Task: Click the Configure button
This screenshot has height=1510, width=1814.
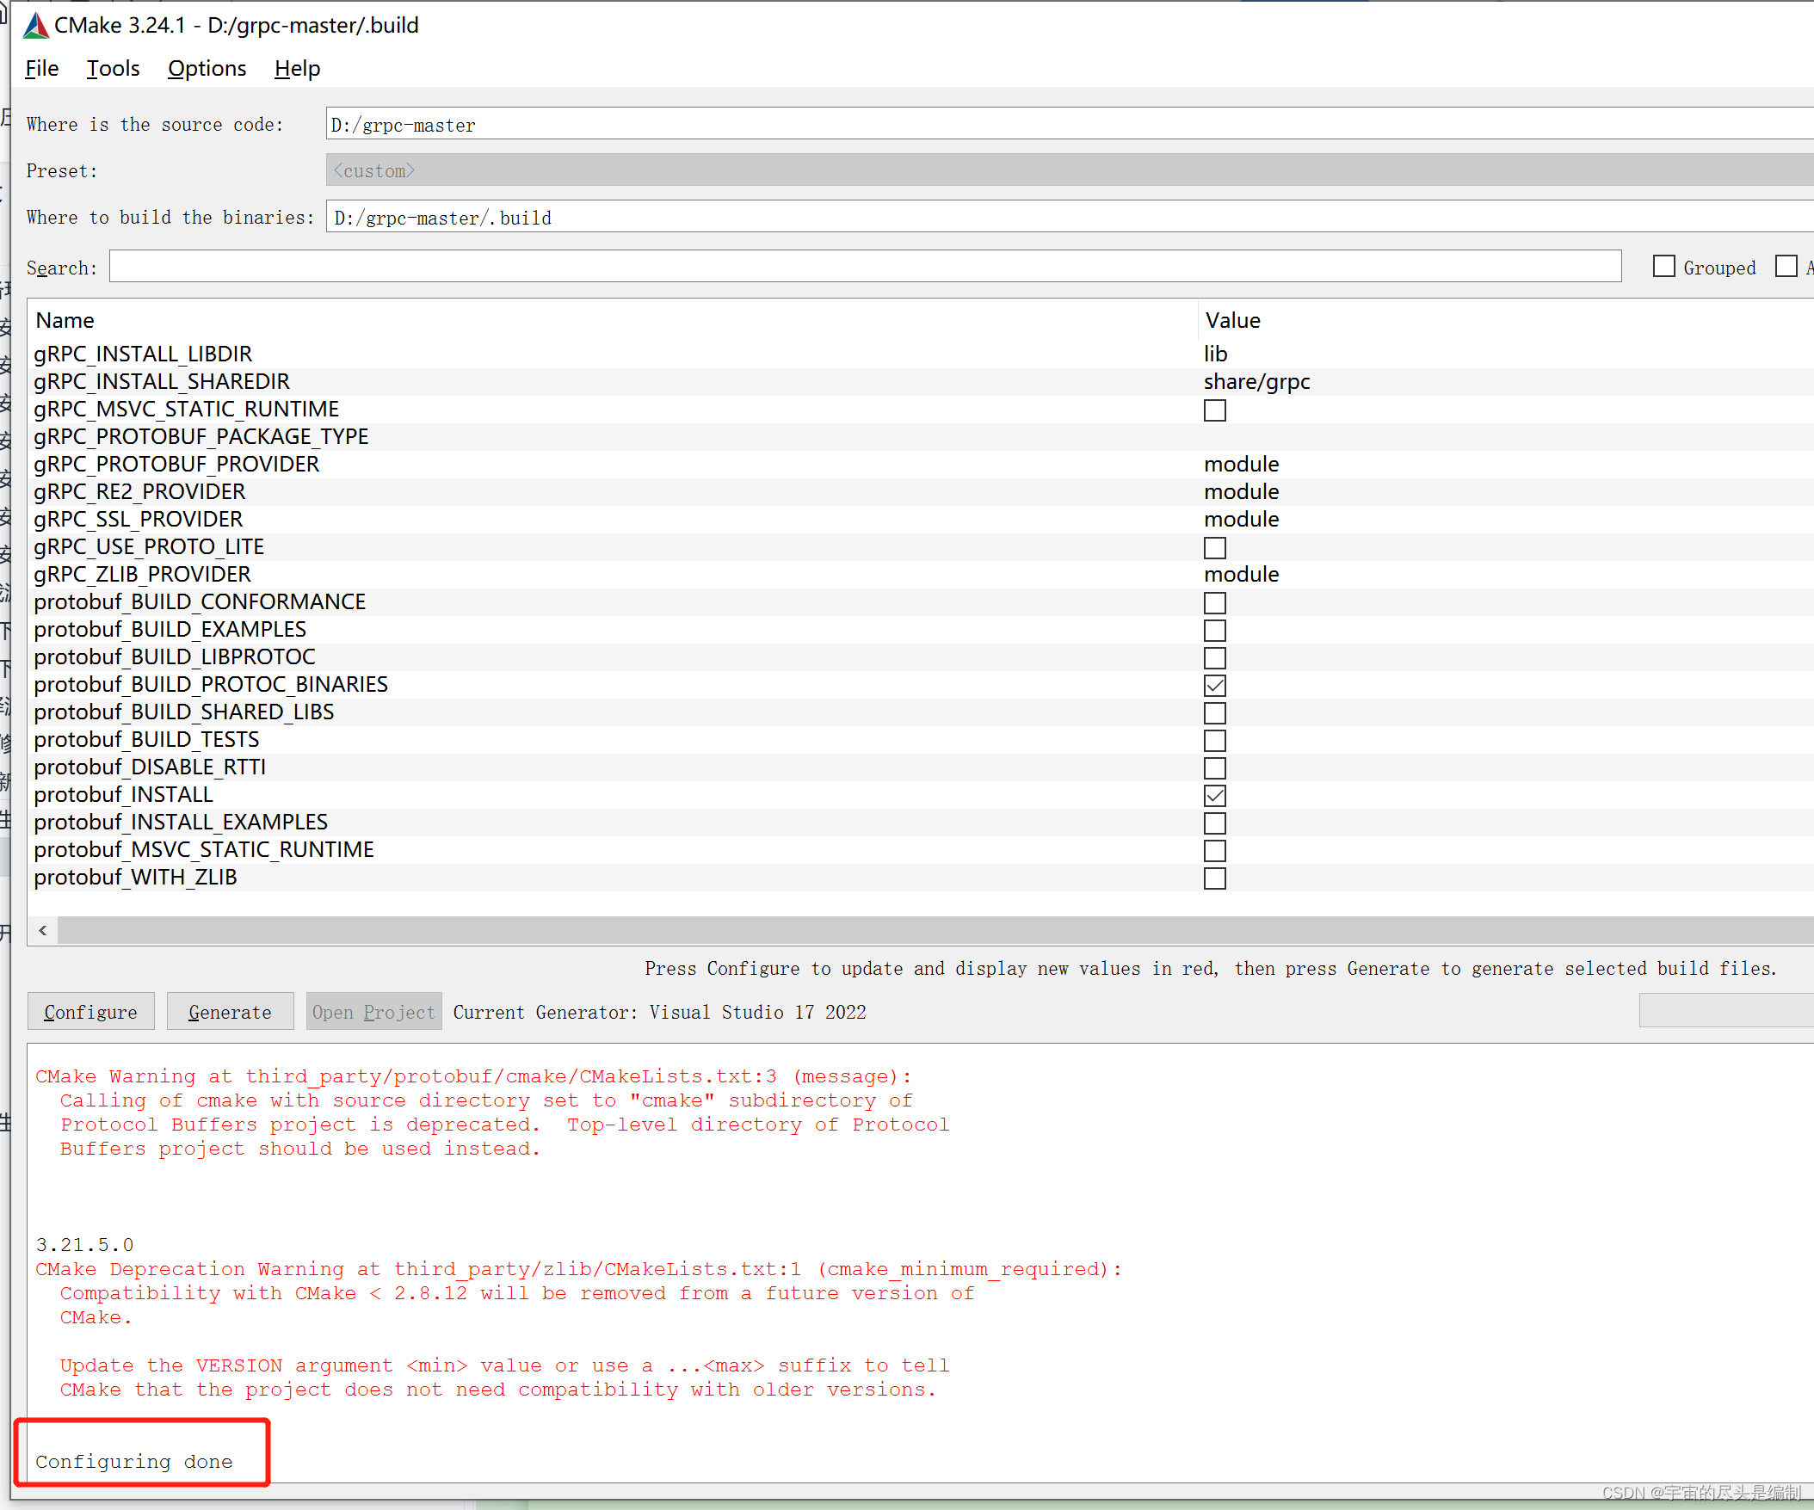Action: click(x=90, y=1012)
